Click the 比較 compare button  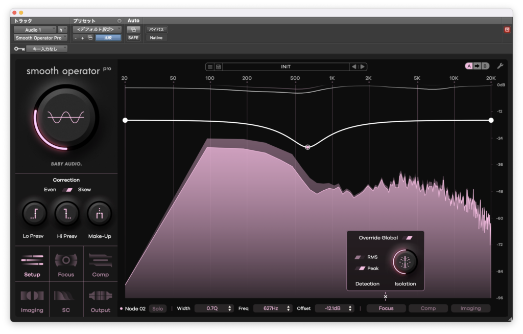[x=108, y=38]
